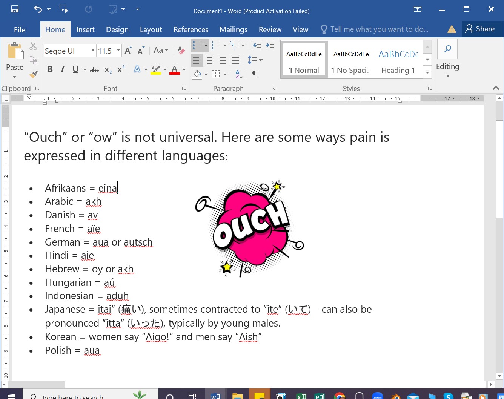The height and width of the screenshot is (399, 504).
Task: Switch to the Insert tab
Action: [85, 29]
